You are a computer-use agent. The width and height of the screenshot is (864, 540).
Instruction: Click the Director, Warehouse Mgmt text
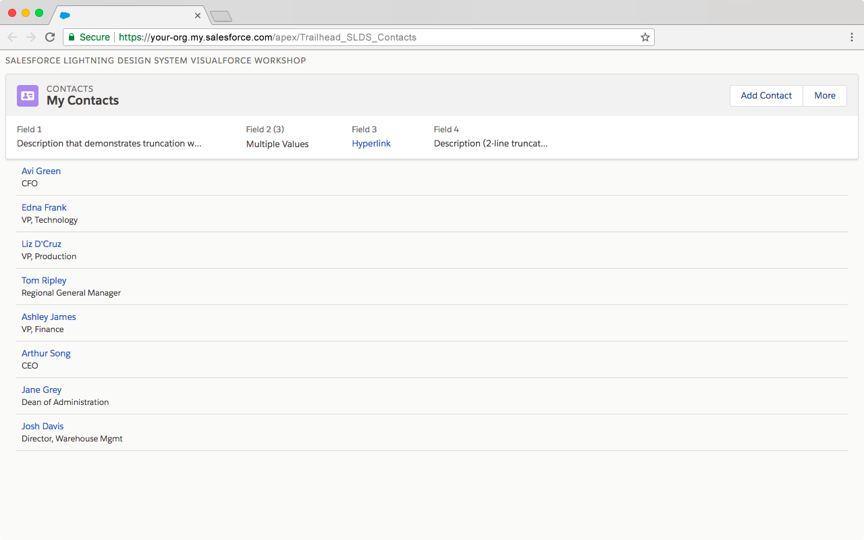[x=72, y=439]
